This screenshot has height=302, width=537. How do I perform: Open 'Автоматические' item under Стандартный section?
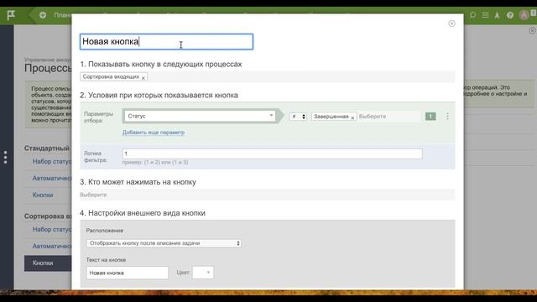pos(52,178)
